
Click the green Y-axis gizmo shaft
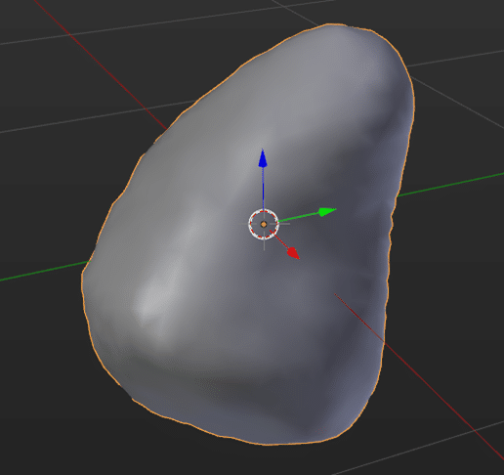298,217
